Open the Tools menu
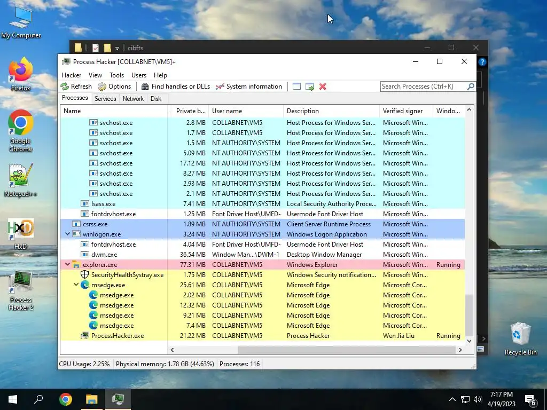547x410 pixels. [116, 75]
